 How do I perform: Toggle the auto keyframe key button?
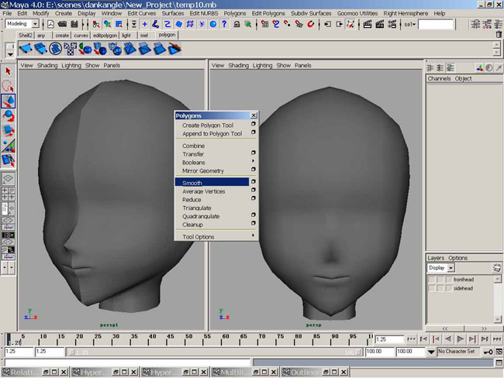coord(488,352)
